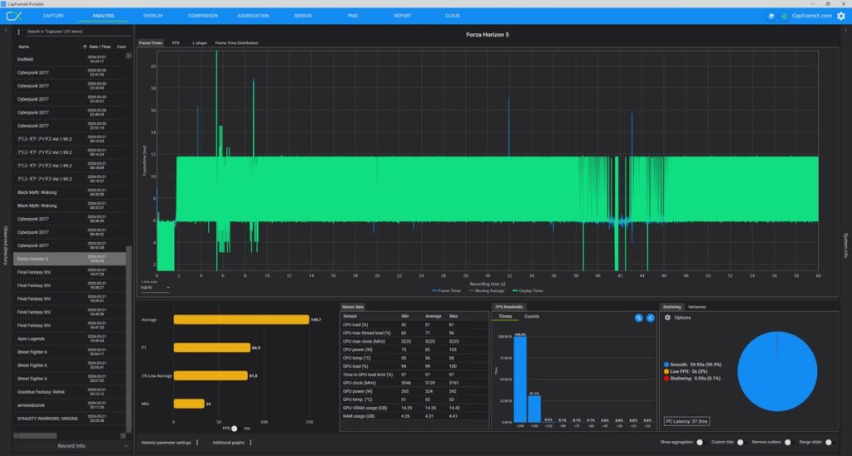The image size is (852, 456).
Task: Open Statistic parameter settings dots menu
Action: pyautogui.click(x=196, y=443)
